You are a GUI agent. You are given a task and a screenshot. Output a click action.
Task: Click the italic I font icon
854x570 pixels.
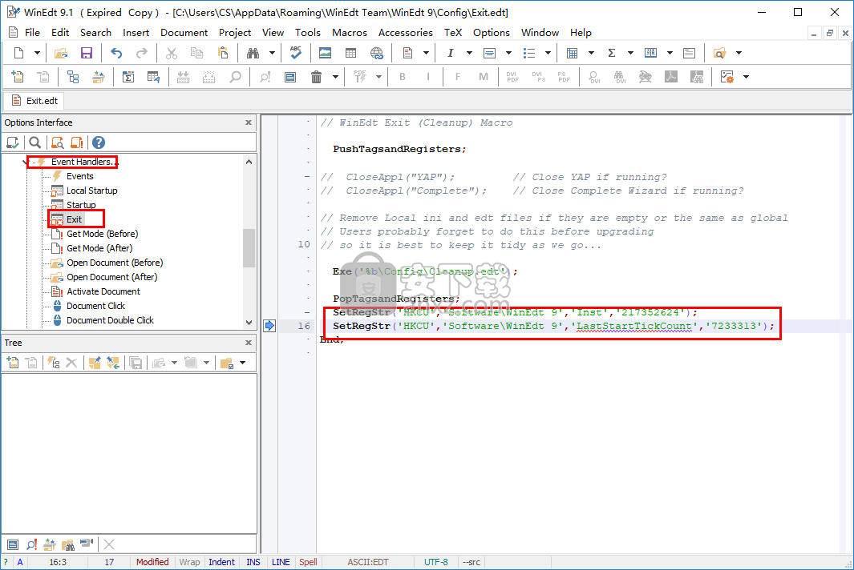coord(451,53)
